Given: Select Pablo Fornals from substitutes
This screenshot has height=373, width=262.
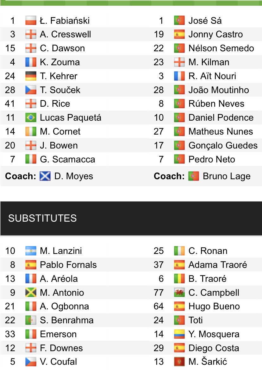Looking at the screenshot, I should click(x=68, y=265).
